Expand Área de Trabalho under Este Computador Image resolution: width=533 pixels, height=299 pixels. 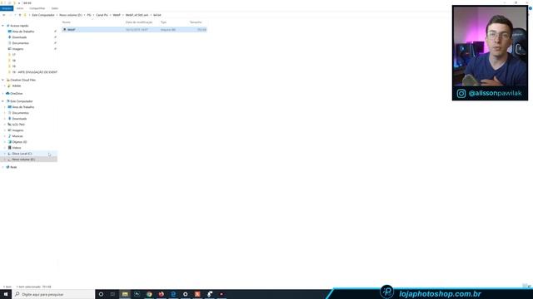point(5,107)
